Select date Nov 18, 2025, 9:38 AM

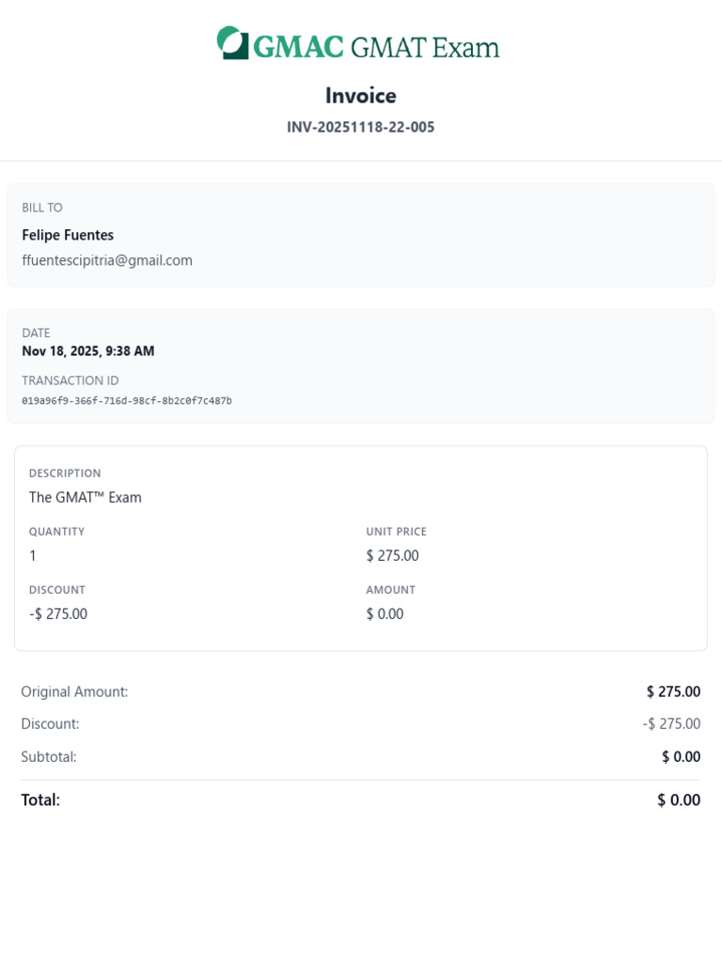coord(88,351)
